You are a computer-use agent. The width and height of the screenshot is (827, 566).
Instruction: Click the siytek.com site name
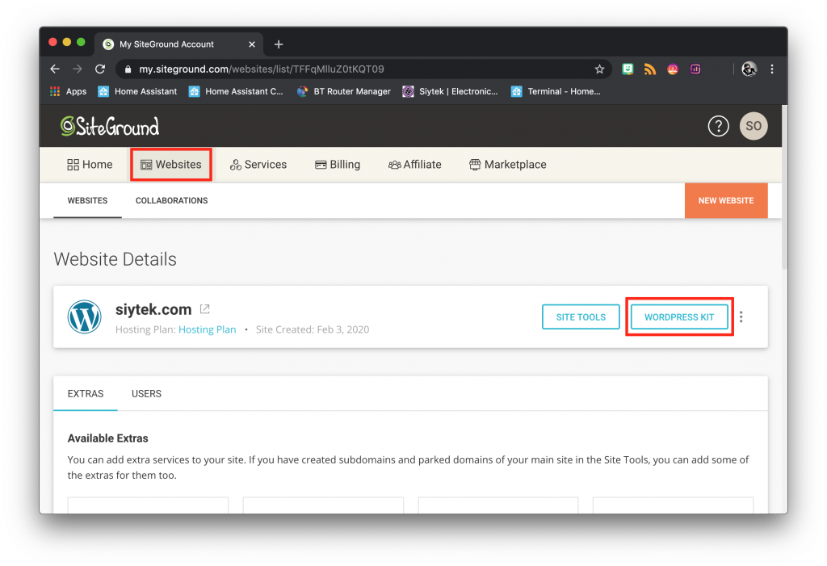(x=153, y=309)
